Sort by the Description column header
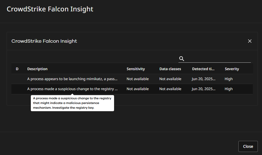The image size is (262, 155). (37, 69)
